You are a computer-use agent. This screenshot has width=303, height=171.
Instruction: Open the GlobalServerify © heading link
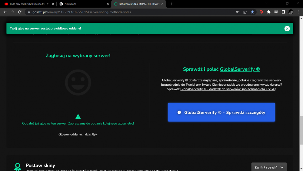(x=240, y=69)
